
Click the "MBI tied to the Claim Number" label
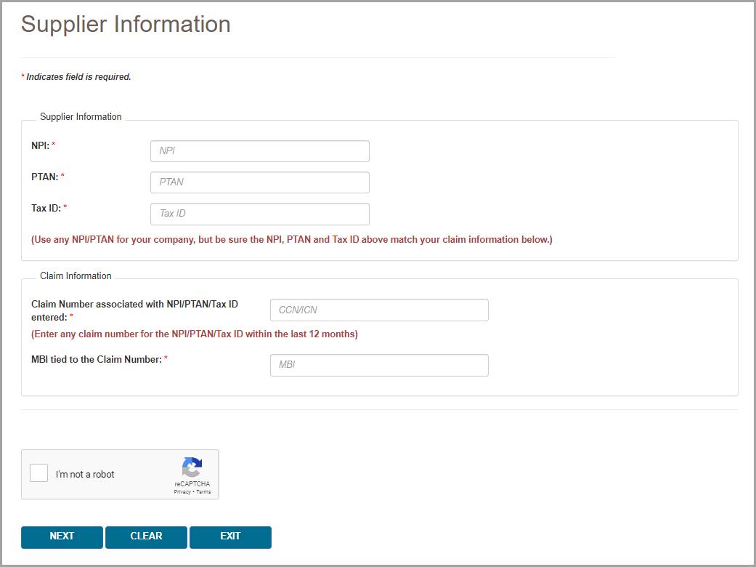click(96, 359)
